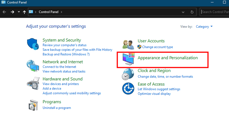The image size is (229, 125).
Task: Click the shield icon beside Change account type
Action: 139,47
